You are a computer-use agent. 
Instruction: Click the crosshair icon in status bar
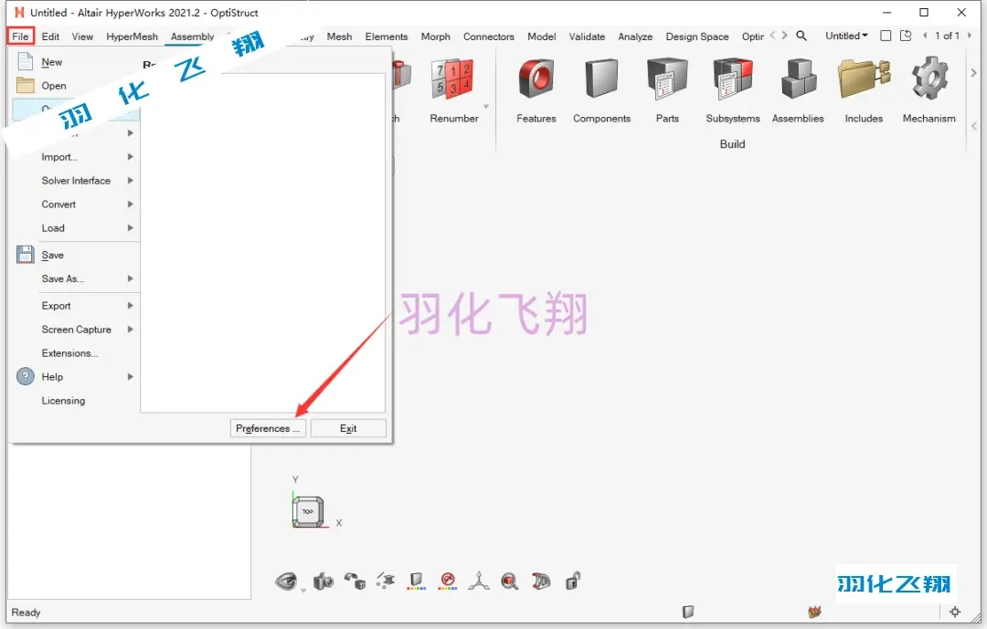click(x=955, y=612)
